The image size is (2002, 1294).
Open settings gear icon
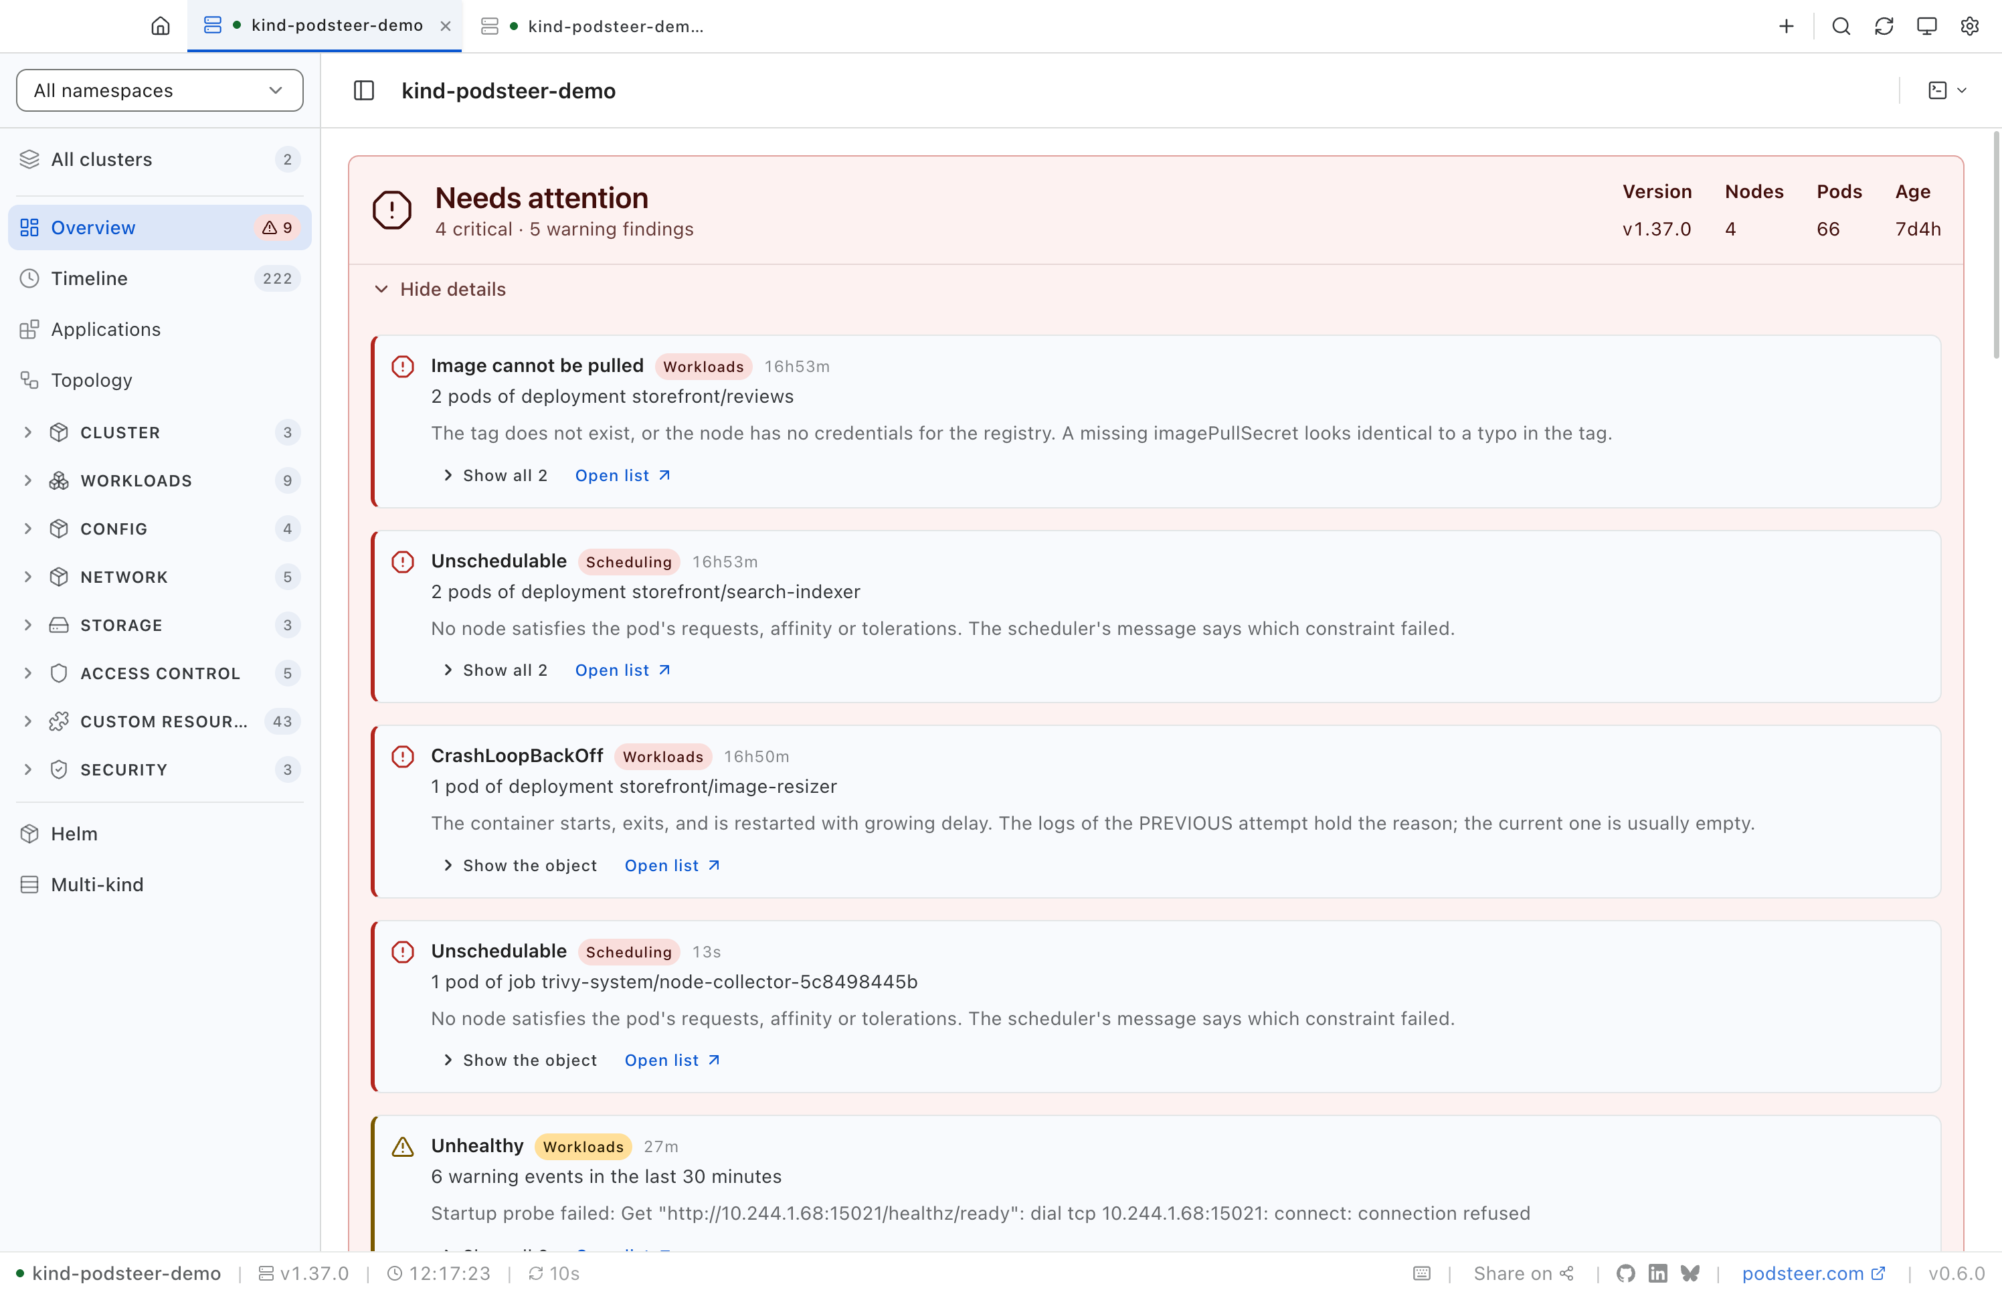point(1969,26)
